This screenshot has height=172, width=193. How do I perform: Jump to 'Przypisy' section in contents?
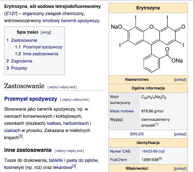(x=19, y=68)
